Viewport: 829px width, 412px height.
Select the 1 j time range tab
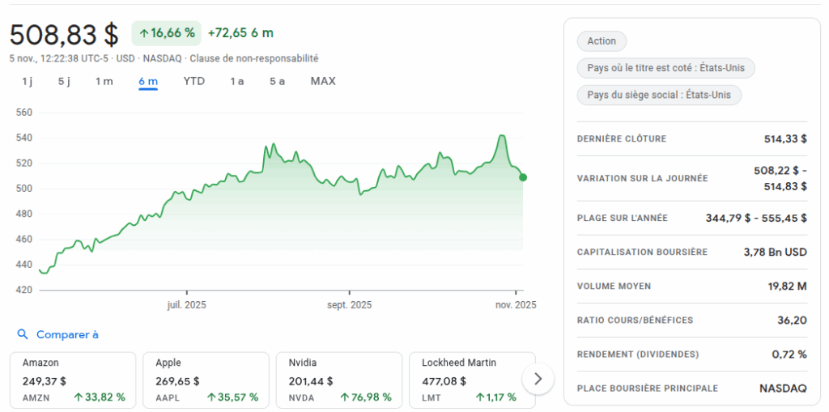click(28, 81)
